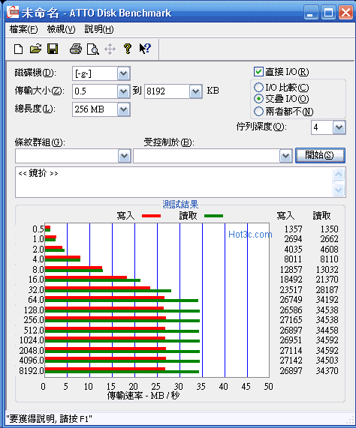
Task: Click the ATTO application icon in the title bar
Action: coord(13,12)
